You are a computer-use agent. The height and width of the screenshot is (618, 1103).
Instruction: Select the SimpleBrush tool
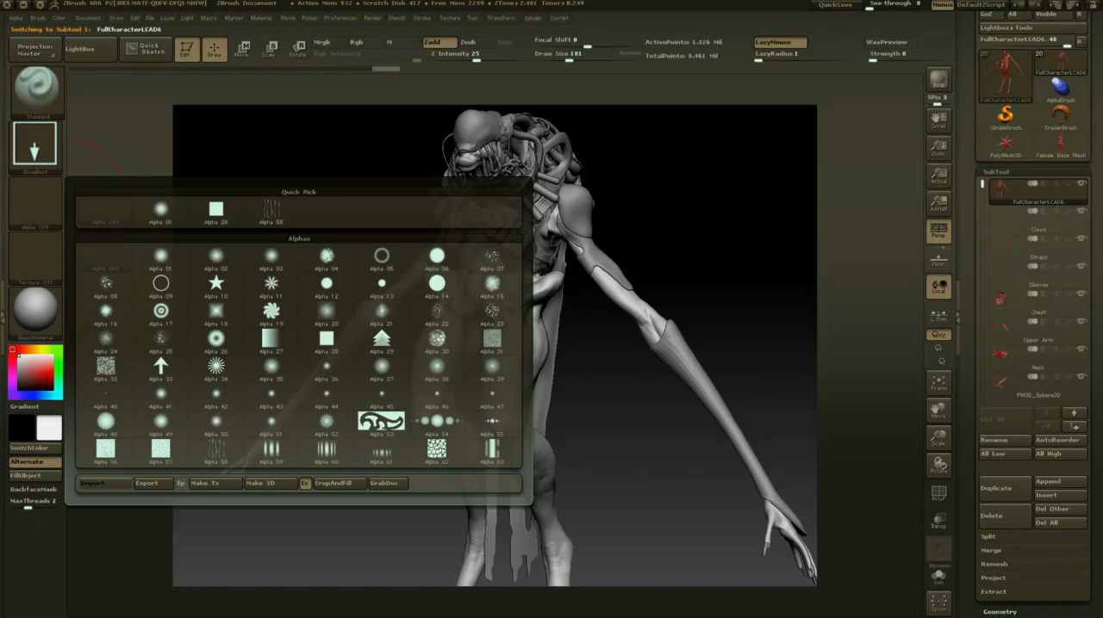point(1005,116)
